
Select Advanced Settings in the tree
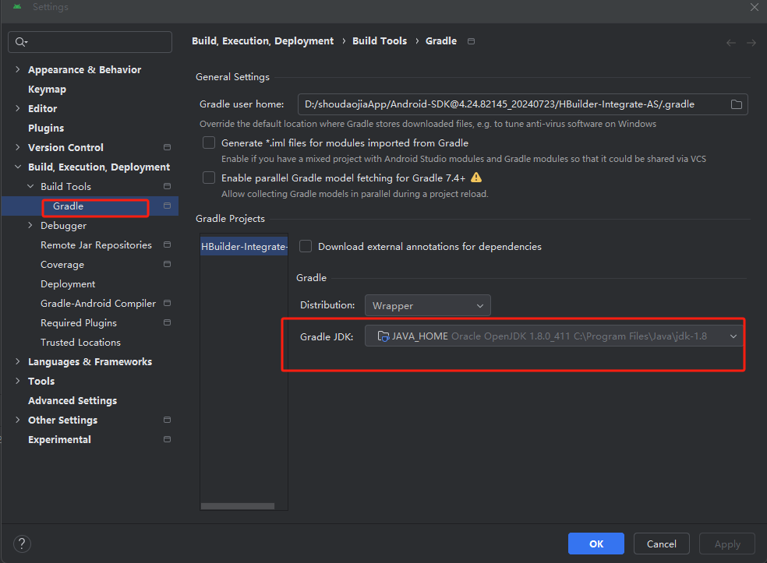72,401
